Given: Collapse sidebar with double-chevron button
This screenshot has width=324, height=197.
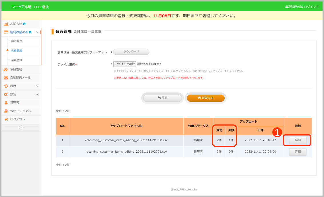Looking at the screenshot, I should pyautogui.click(x=21, y=128).
